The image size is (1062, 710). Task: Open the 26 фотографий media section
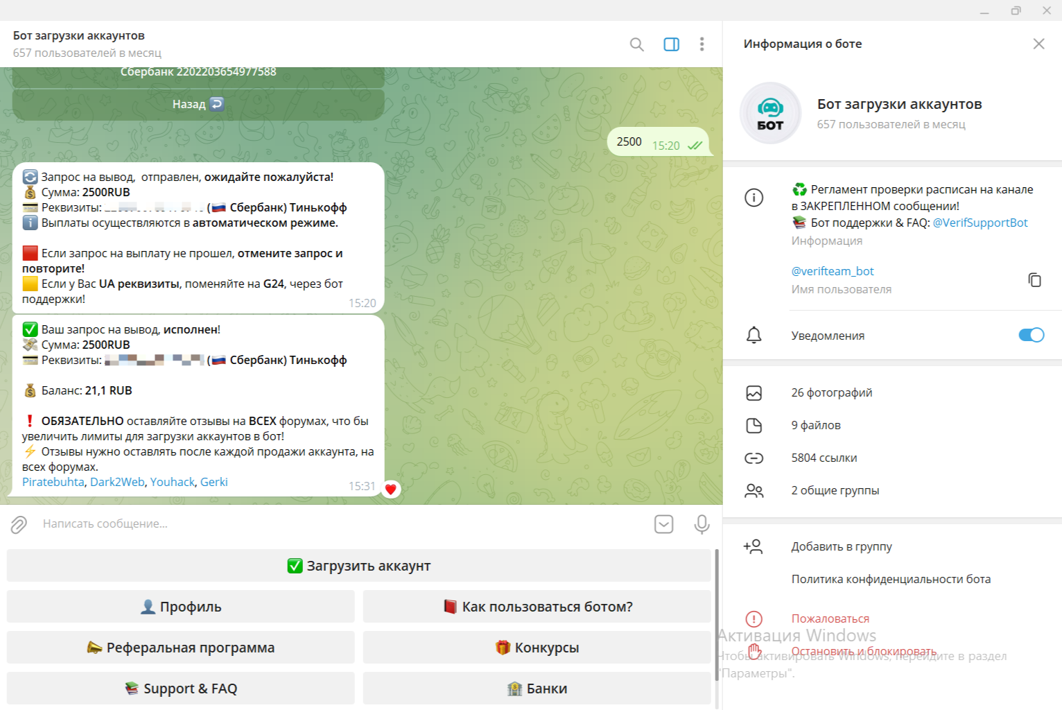pyautogui.click(x=831, y=393)
